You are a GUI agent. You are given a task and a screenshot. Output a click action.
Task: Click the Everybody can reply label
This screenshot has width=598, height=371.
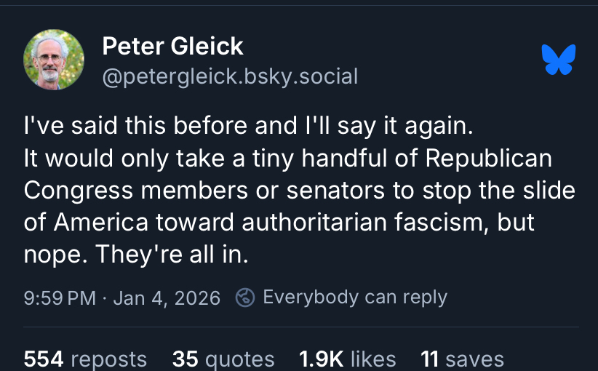(354, 298)
